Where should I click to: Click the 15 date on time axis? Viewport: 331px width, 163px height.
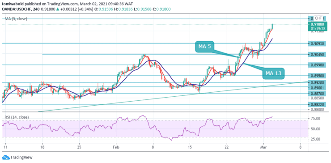point(190,147)
